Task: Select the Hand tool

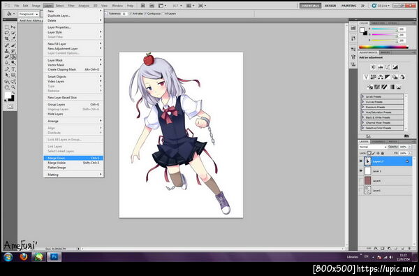Action: [x=7, y=87]
